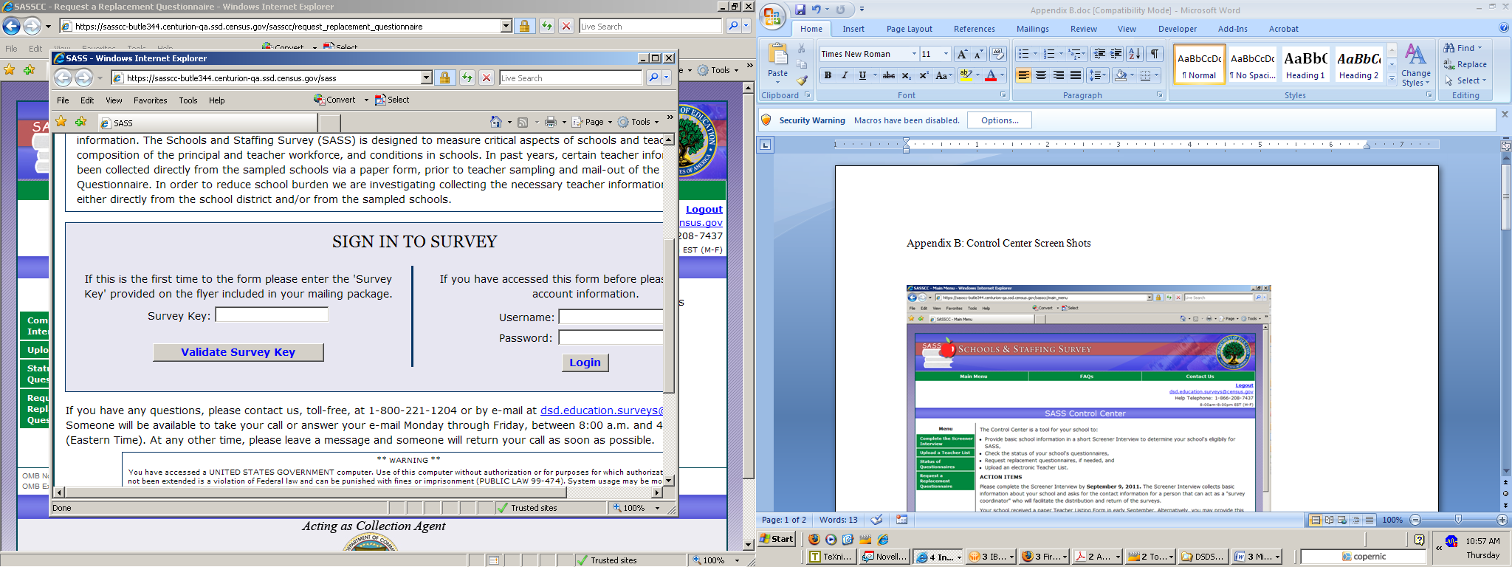Toggle Italic formatting in Word
The image size is (1512, 567).
[845, 75]
